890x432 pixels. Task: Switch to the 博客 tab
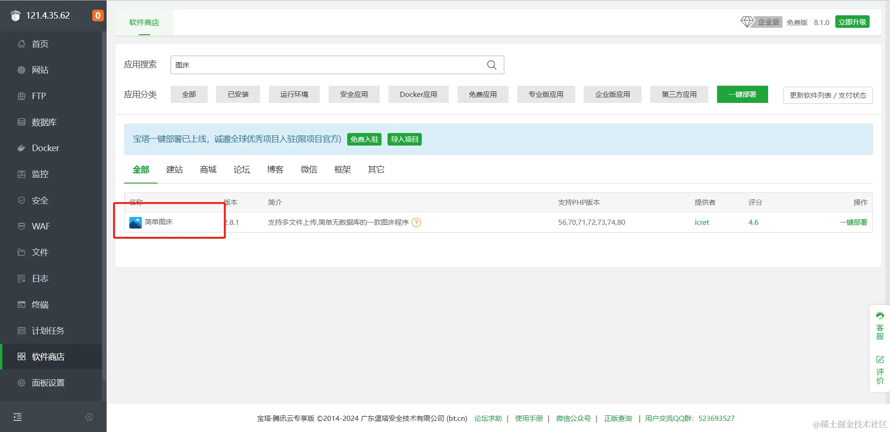coord(275,170)
